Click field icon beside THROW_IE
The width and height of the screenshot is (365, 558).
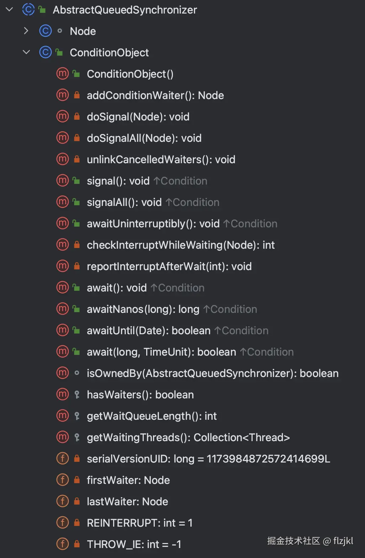63,544
